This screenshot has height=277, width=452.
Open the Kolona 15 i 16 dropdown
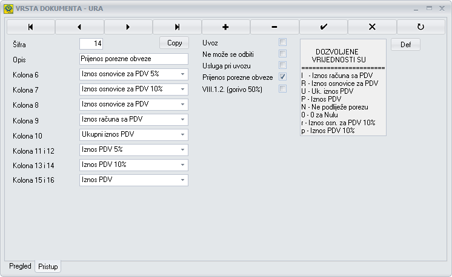tap(182, 180)
